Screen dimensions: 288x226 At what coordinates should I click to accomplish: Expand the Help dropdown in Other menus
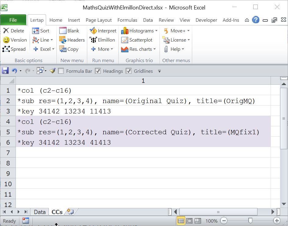pyautogui.click(x=183, y=49)
